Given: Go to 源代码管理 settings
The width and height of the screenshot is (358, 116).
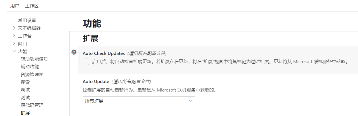Looking at the screenshot, I should coord(32,105).
